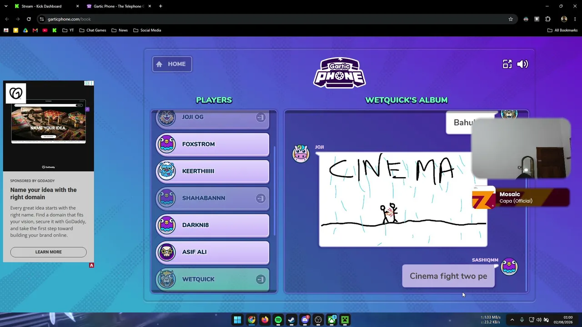Click ASIF ALI's skull avatar
This screenshot has width=582, height=327.
166,252
